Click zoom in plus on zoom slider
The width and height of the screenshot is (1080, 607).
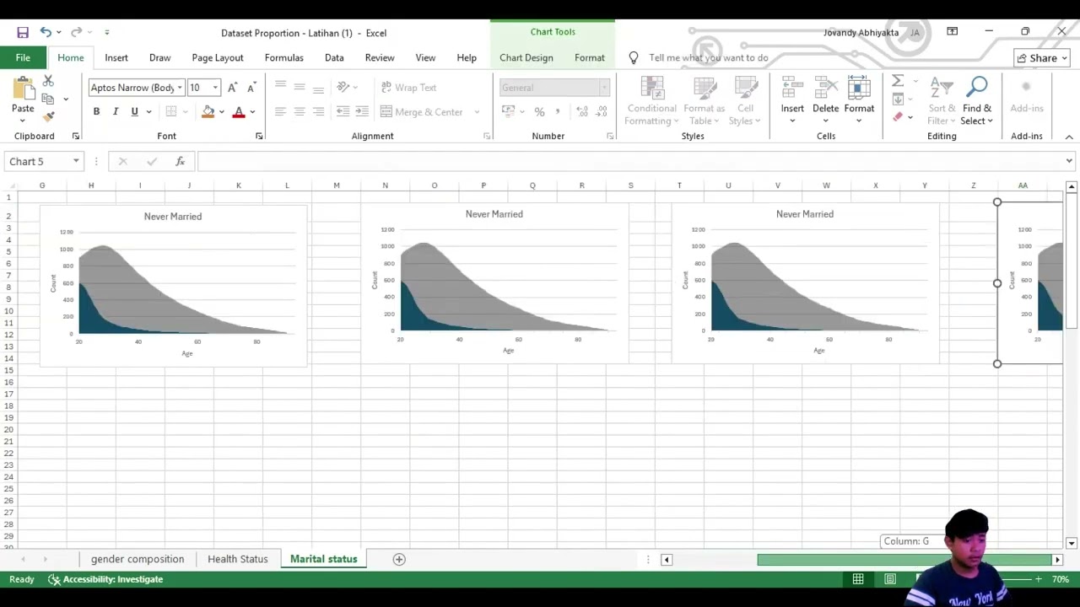tap(1038, 579)
